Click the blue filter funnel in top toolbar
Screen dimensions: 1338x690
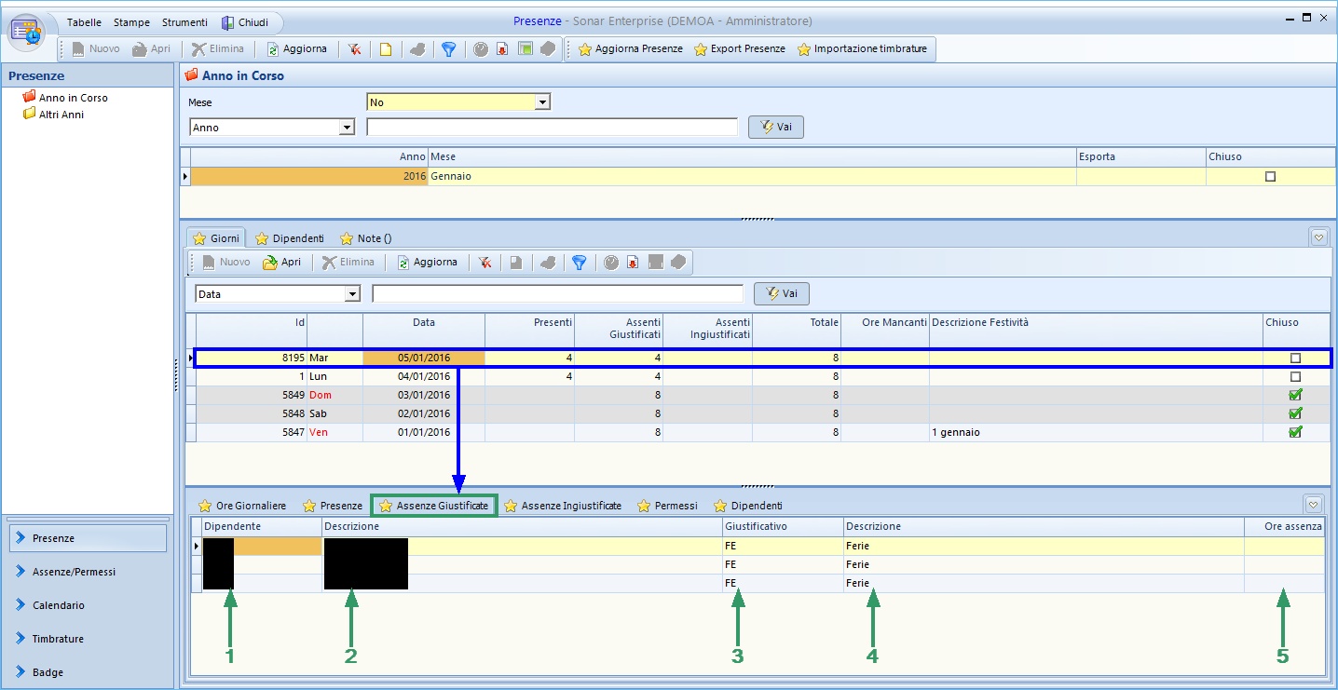tap(448, 49)
